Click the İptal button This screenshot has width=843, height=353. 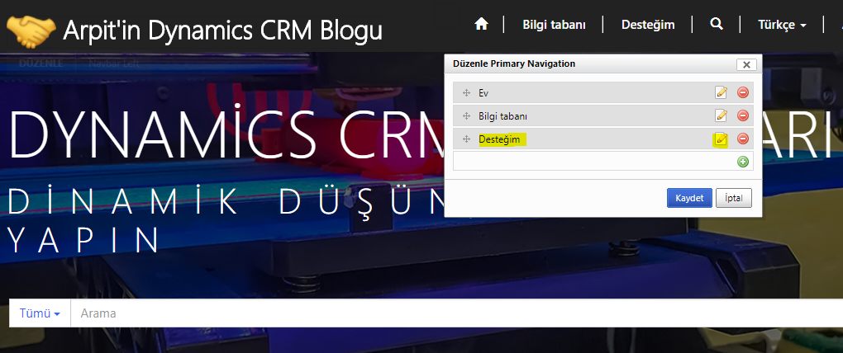click(734, 198)
